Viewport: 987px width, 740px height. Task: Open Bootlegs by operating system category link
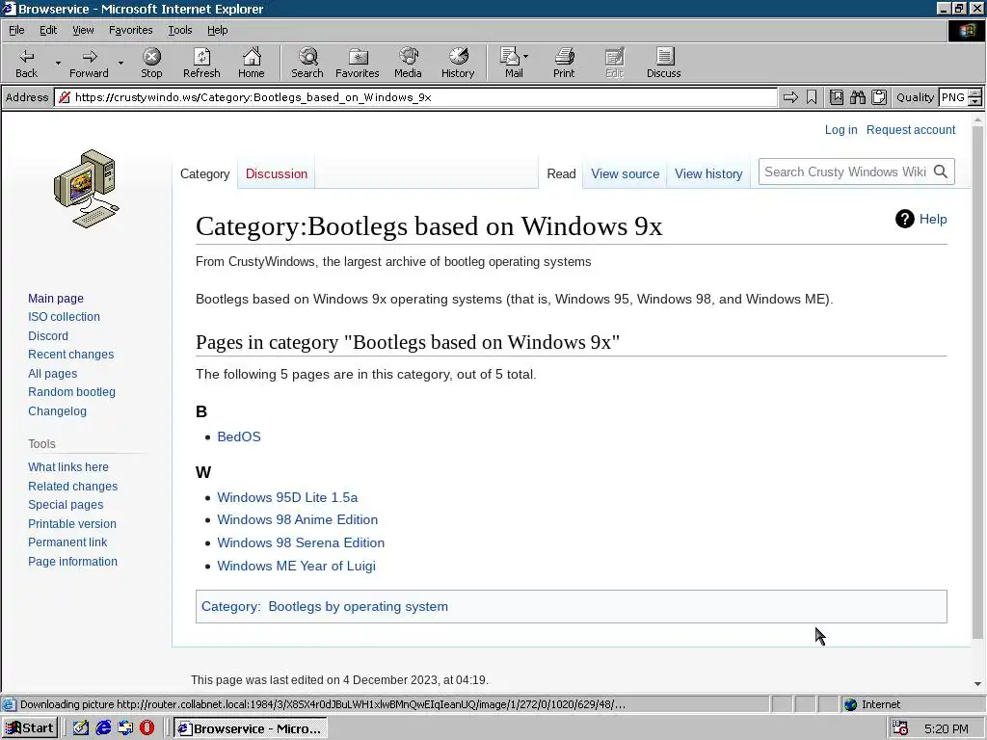[358, 607]
